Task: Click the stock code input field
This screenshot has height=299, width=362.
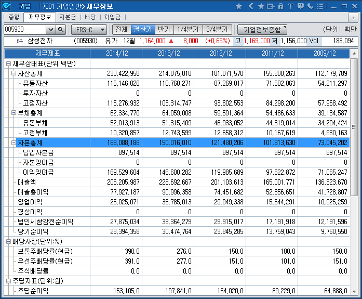Action: 24,30
